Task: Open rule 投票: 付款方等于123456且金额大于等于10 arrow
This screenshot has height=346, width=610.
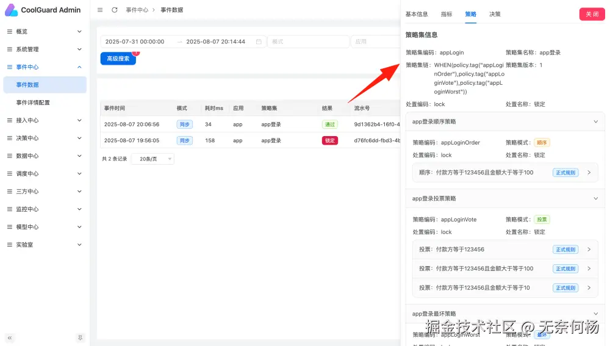Action: pos(589,287)
